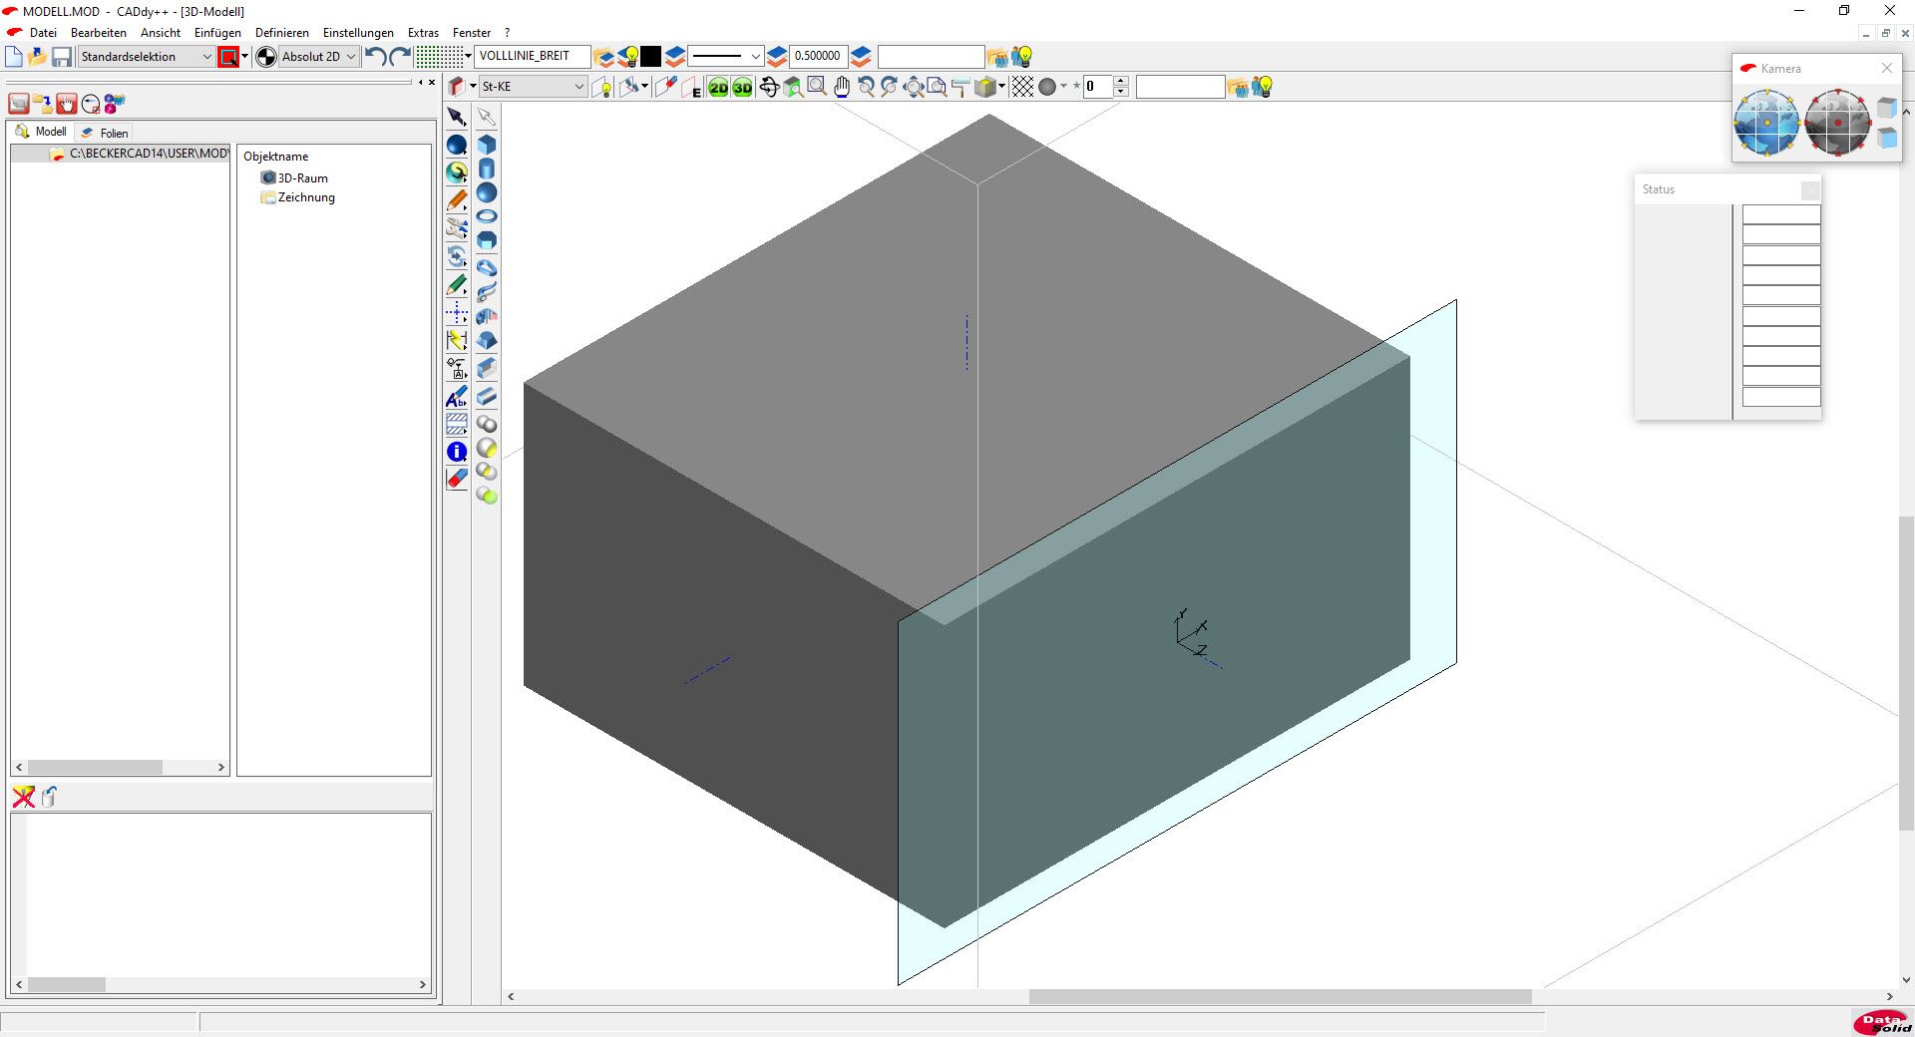Image resolution: width=1915 pixels, height=1037 pixels.
Task: Click the Objektname column header
Action: click(x=276, y=157)
